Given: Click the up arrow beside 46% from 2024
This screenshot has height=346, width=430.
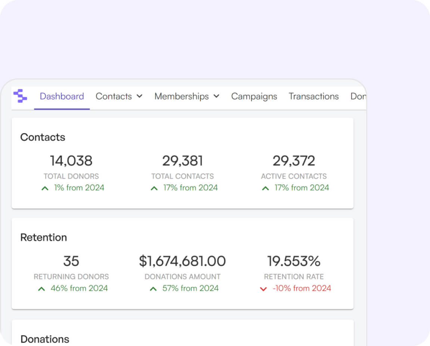Looking at the screenshot, I should (x=41, y=289).
